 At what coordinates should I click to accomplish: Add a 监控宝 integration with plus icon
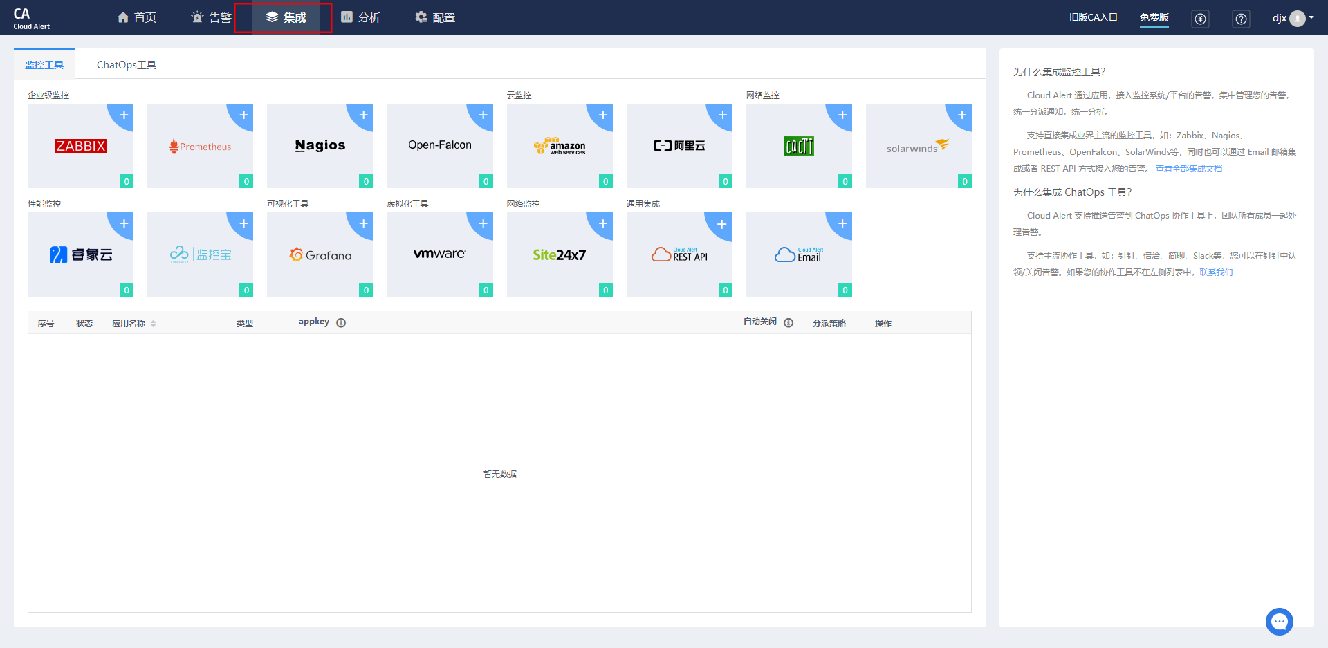pyautogui.click(x=243, y=223)
